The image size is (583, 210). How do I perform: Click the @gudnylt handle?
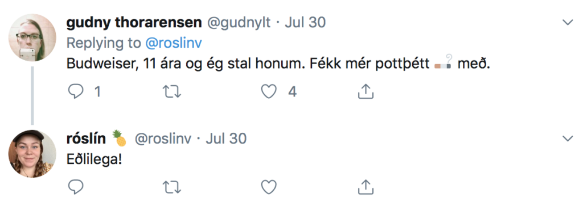(x=239, y=23)
